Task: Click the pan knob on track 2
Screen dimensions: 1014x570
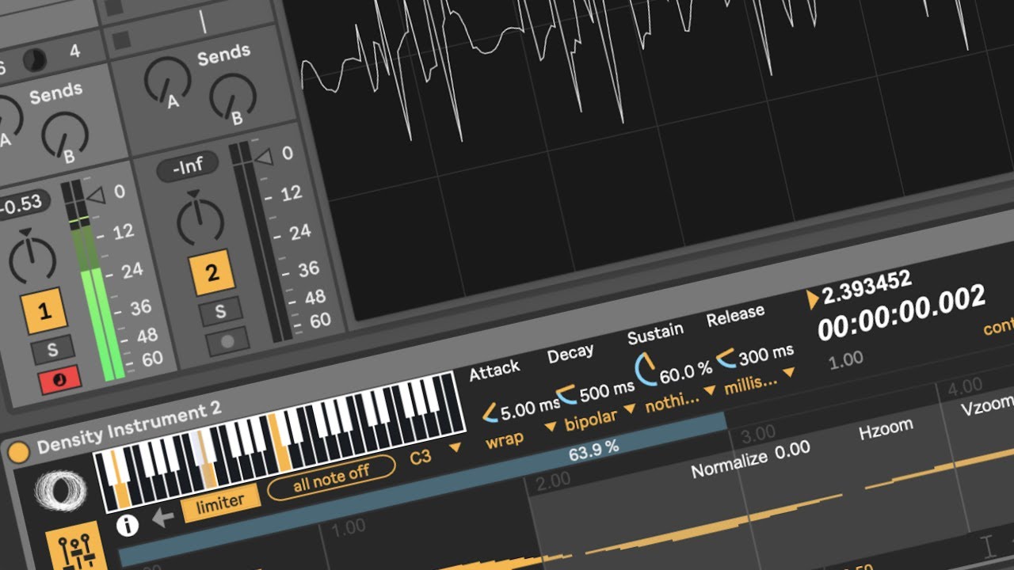Action: (200, 218)
